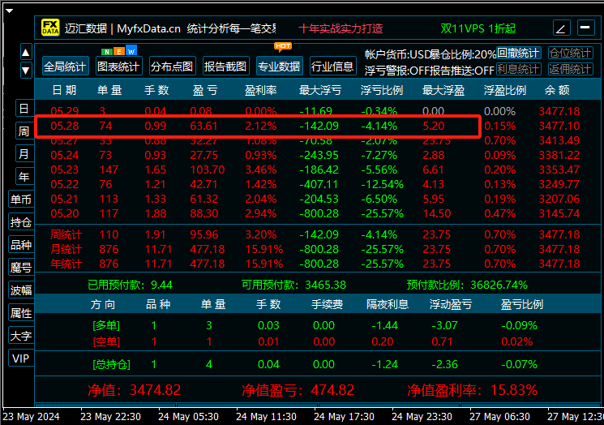The height and width of the screenshot is (425, 604).
Task: Select the 05.29 date row
Action: pyautogui.click(x=316, y=111)
